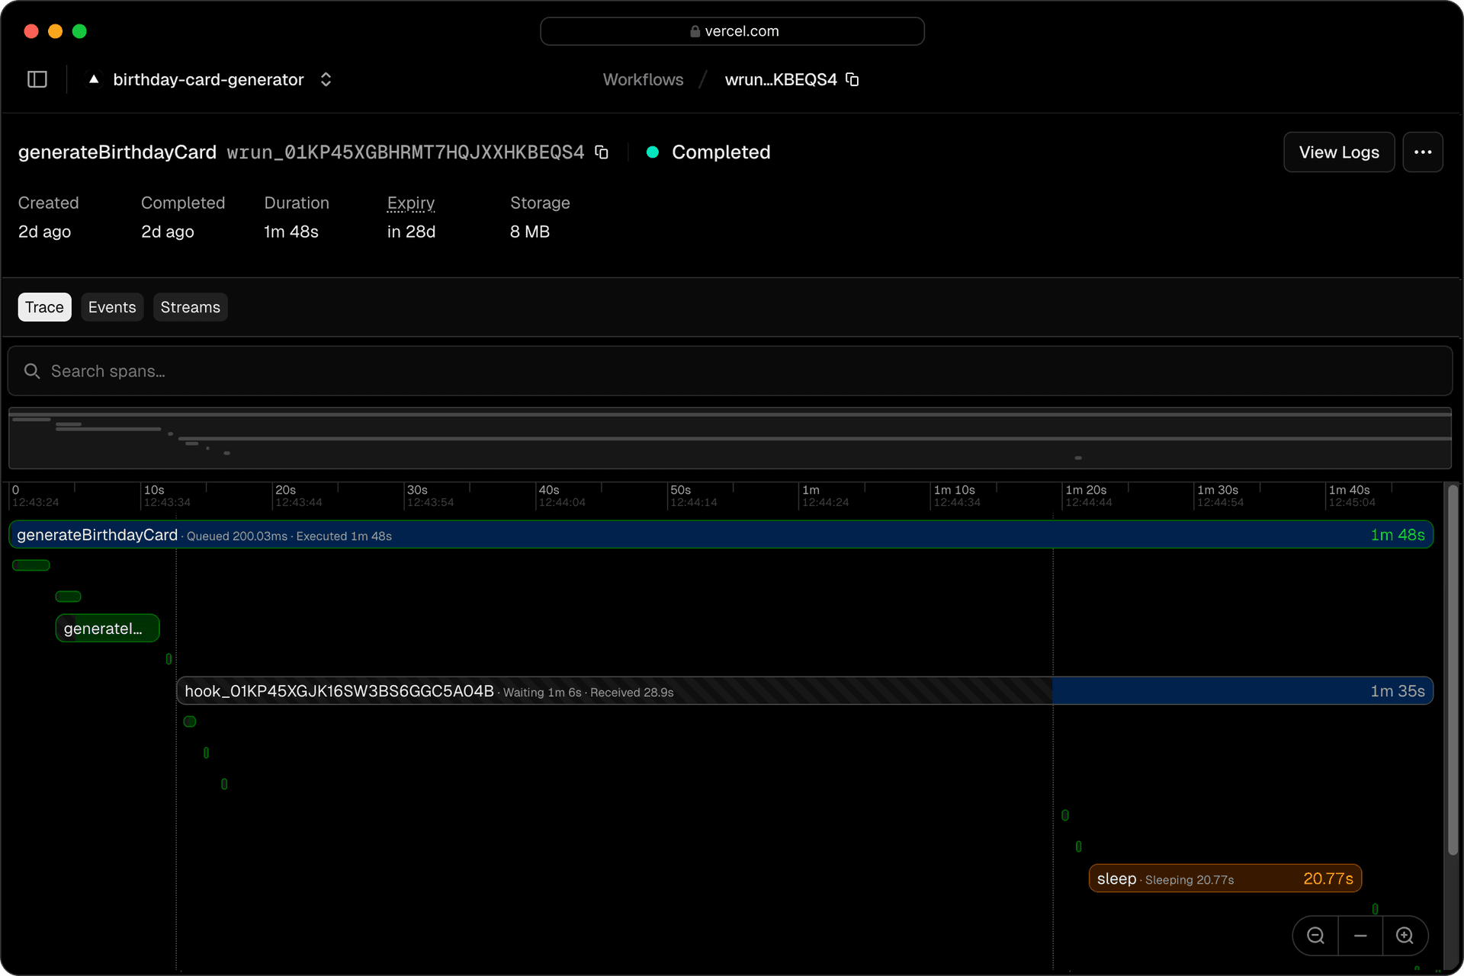Click the green Completed status indicator

coord(653,152)
